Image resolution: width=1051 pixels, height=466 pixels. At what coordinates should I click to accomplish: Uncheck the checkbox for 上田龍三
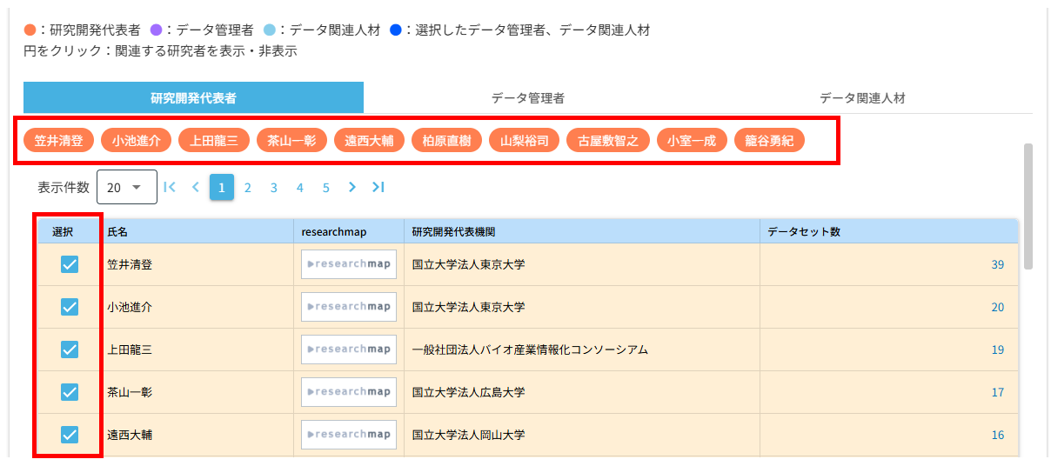[x=70, y=349]
